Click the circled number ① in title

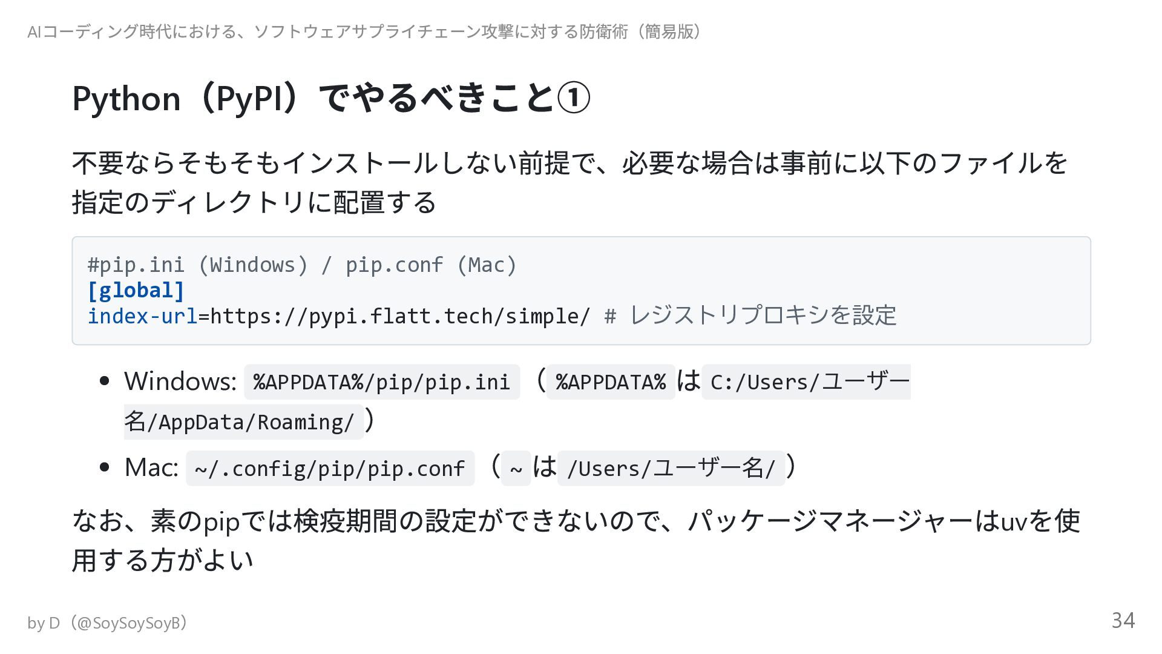point(573,99)
